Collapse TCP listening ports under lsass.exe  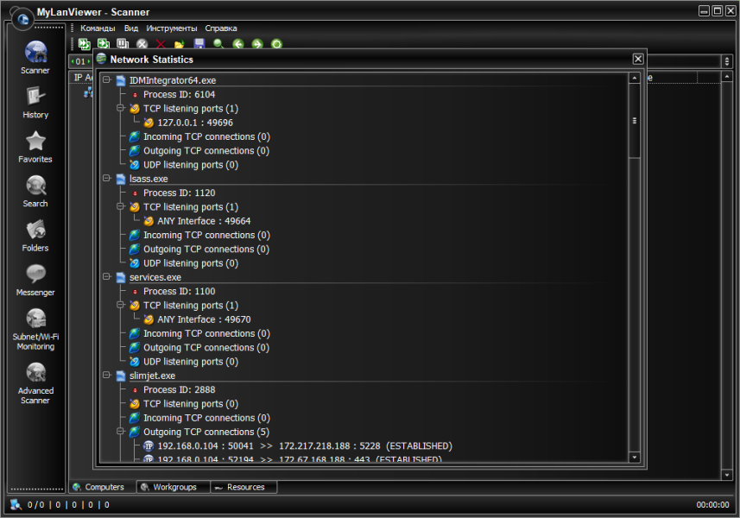pos(121,206)
